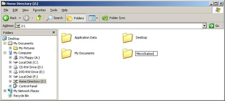Open the Tools menu
Screen dimensions: 225x101
54,10
